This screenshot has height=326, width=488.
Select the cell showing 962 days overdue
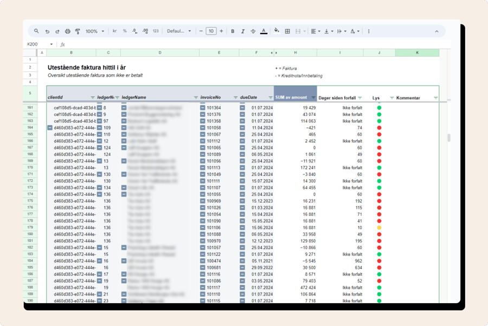(340, 261)
